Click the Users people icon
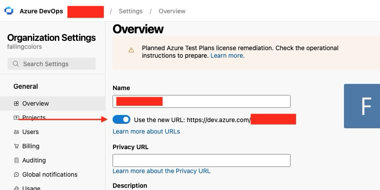Viewport: 380px width, 190px height. [x=16, y=132]
